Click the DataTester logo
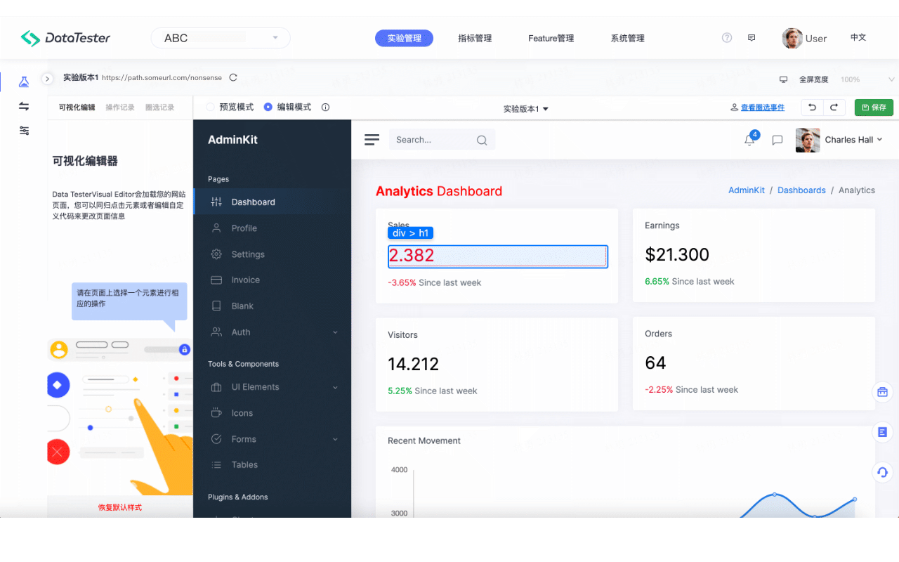This screenshot has width=899, height=562. point(65,38)
